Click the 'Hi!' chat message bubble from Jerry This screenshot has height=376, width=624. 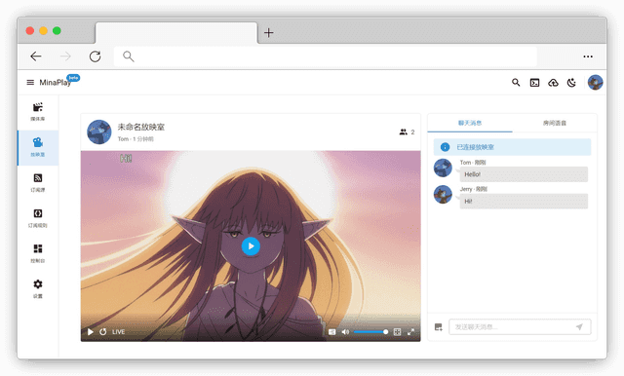tap(524, 201)
